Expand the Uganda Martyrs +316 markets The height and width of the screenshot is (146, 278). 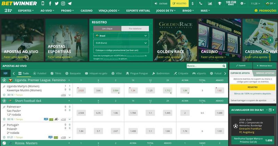pyautogui.click(x=63, y=95)
